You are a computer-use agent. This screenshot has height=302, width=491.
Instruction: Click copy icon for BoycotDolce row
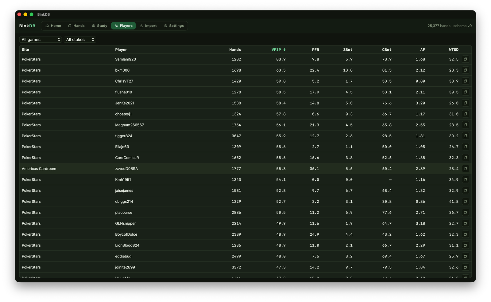465,234
